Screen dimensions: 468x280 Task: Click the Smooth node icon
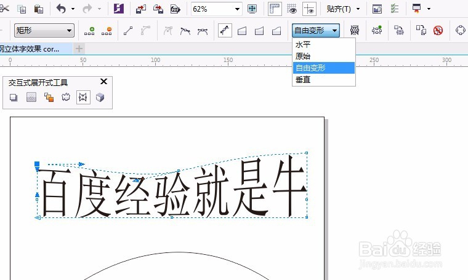pos(185,31)
